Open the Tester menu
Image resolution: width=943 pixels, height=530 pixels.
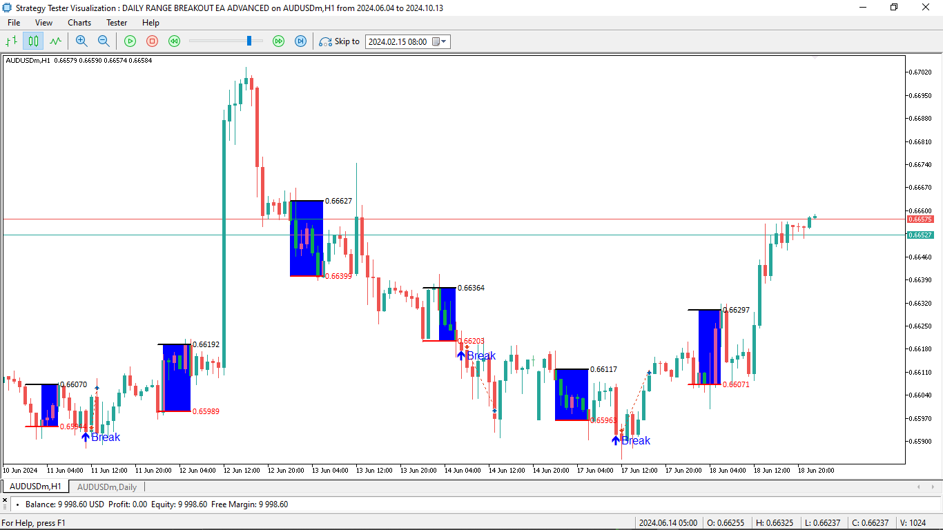pos(116,22)
